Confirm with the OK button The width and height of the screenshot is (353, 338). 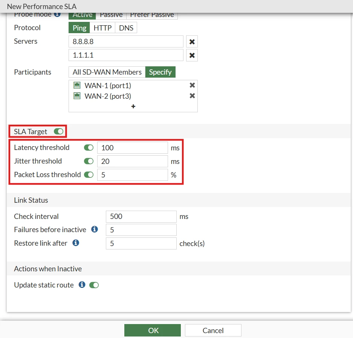153,330
